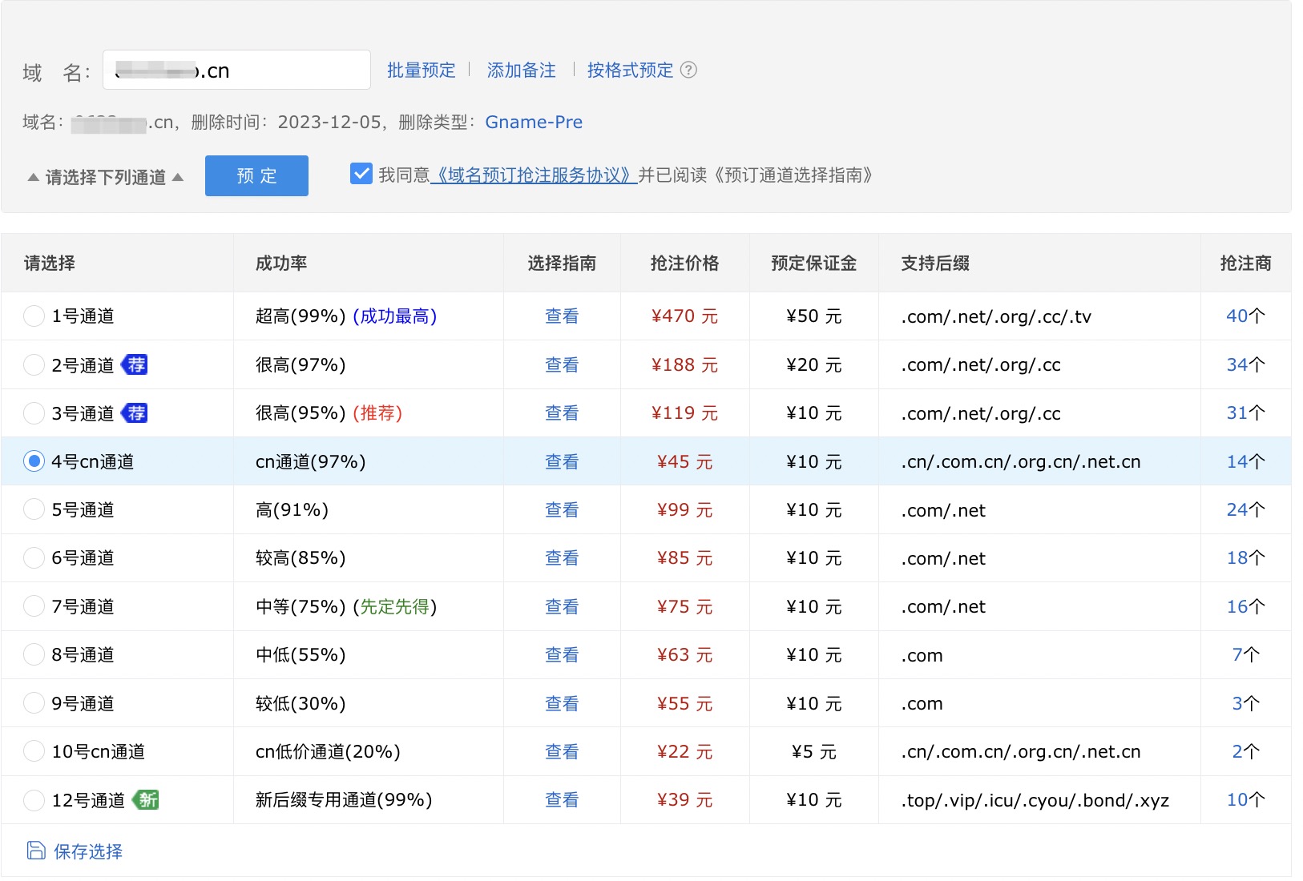Click the 中等(75%) (先定先得) text
This screenshot has width=1303, height=881.
[346, 606]
